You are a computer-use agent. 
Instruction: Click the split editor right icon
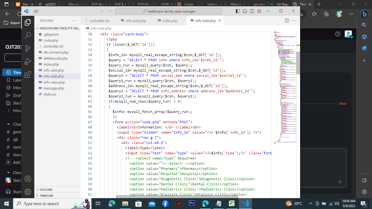(x=287, y=21)
